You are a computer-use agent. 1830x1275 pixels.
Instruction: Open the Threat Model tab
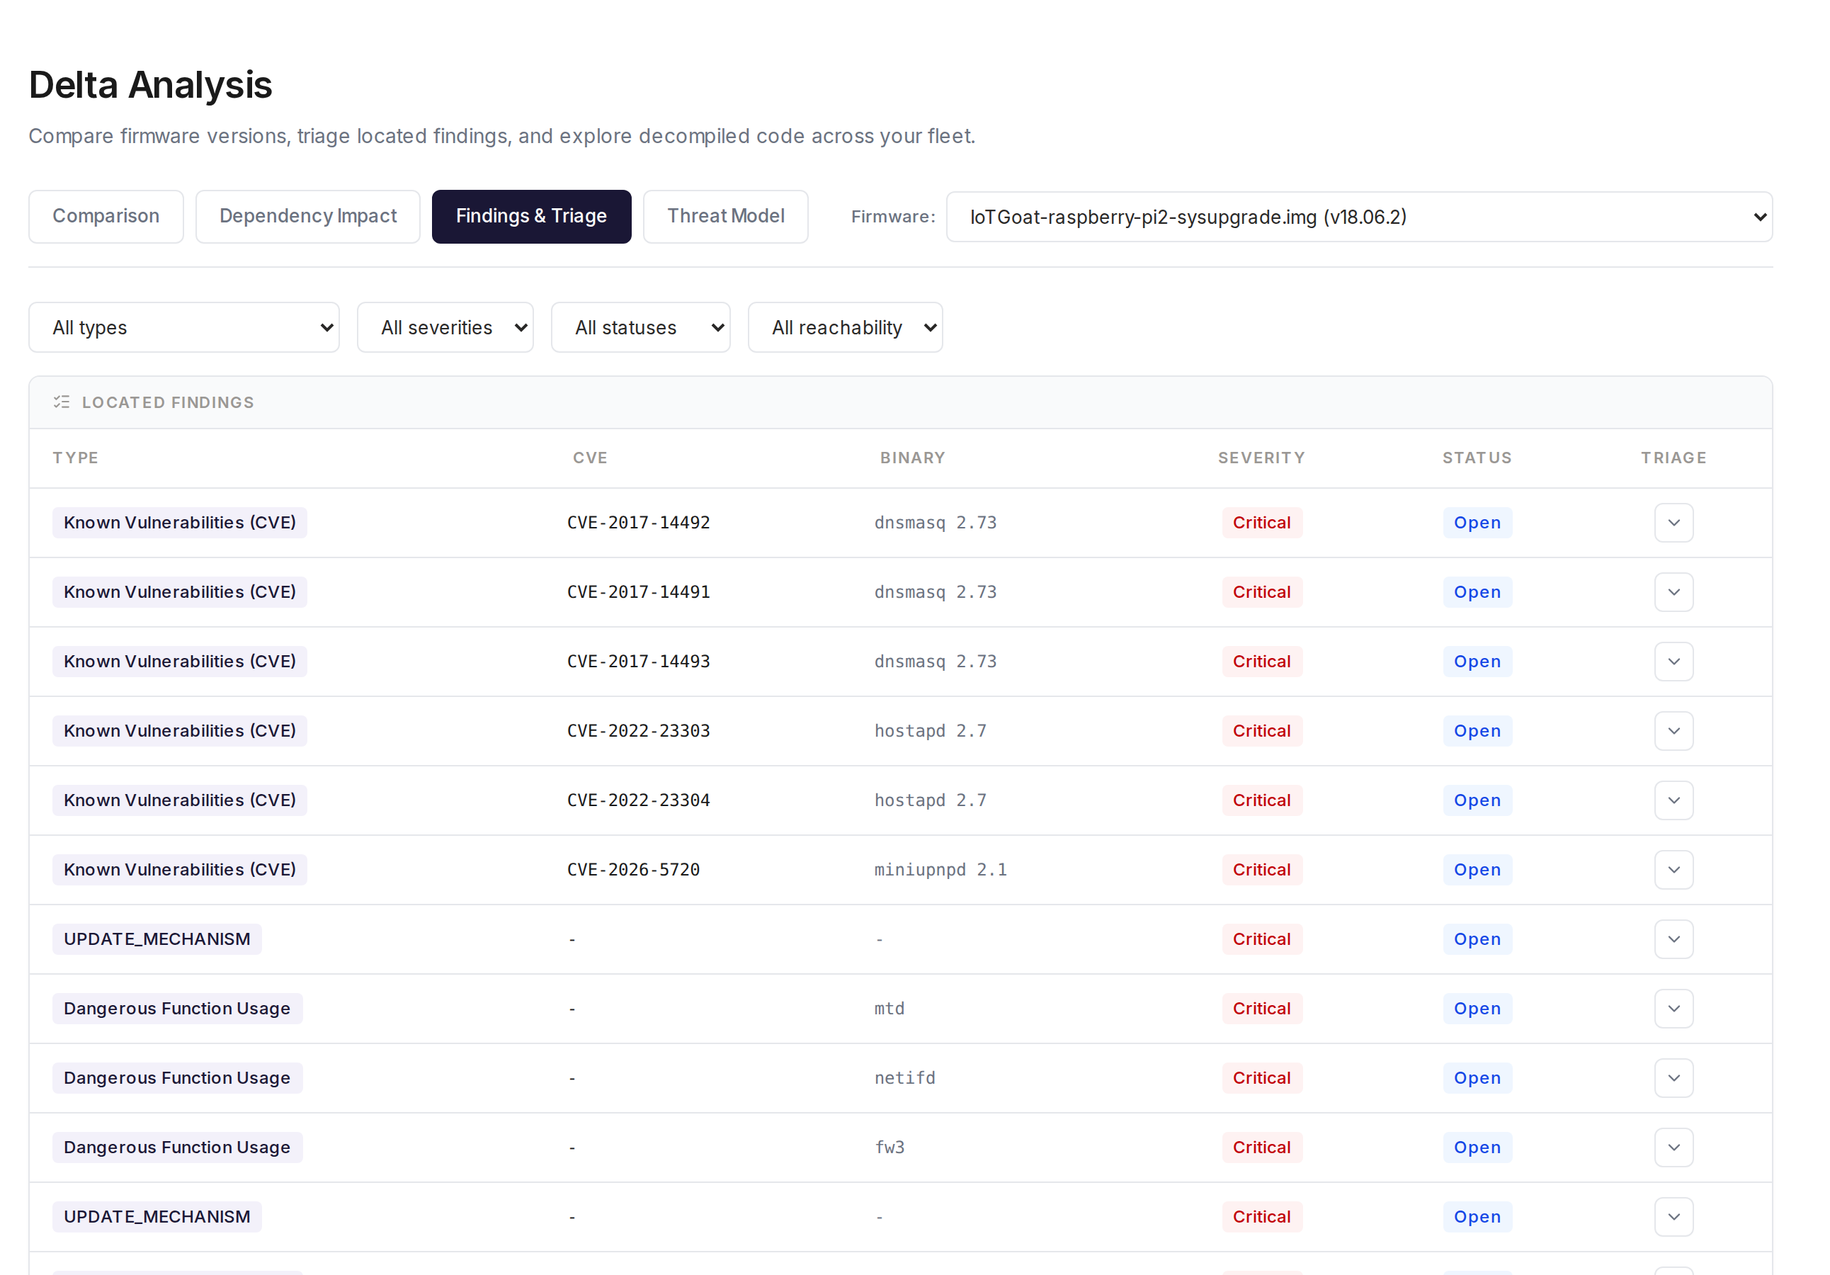click(725, 217)
